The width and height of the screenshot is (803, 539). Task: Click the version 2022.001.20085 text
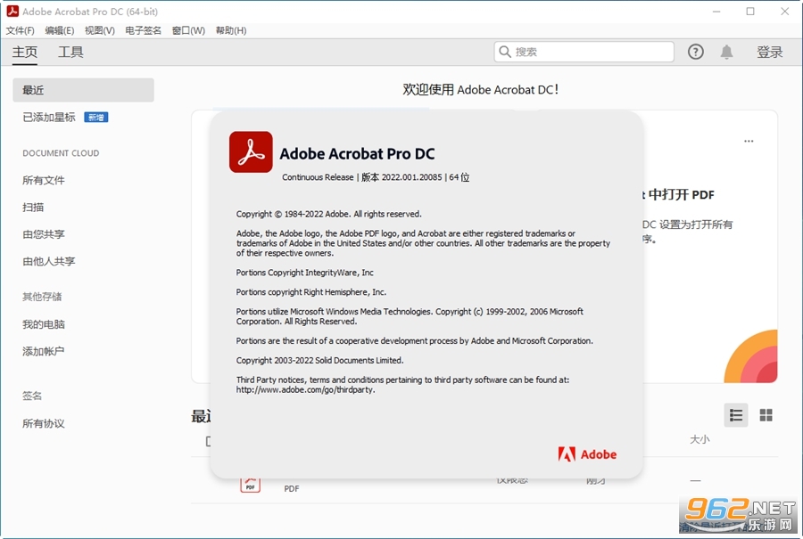pos(411,177)
